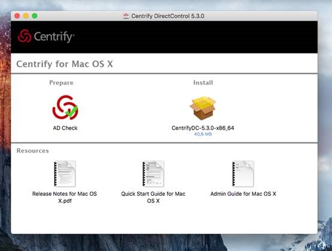Select the Quick Start Guide for Mac OS X label
The height and width of the screenshot is (251, 332).
point(153,197)
